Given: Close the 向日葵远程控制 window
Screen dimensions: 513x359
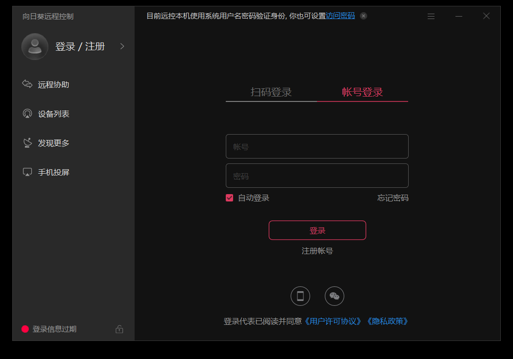Looking at the screenshot, I should (x=486, y=16).
